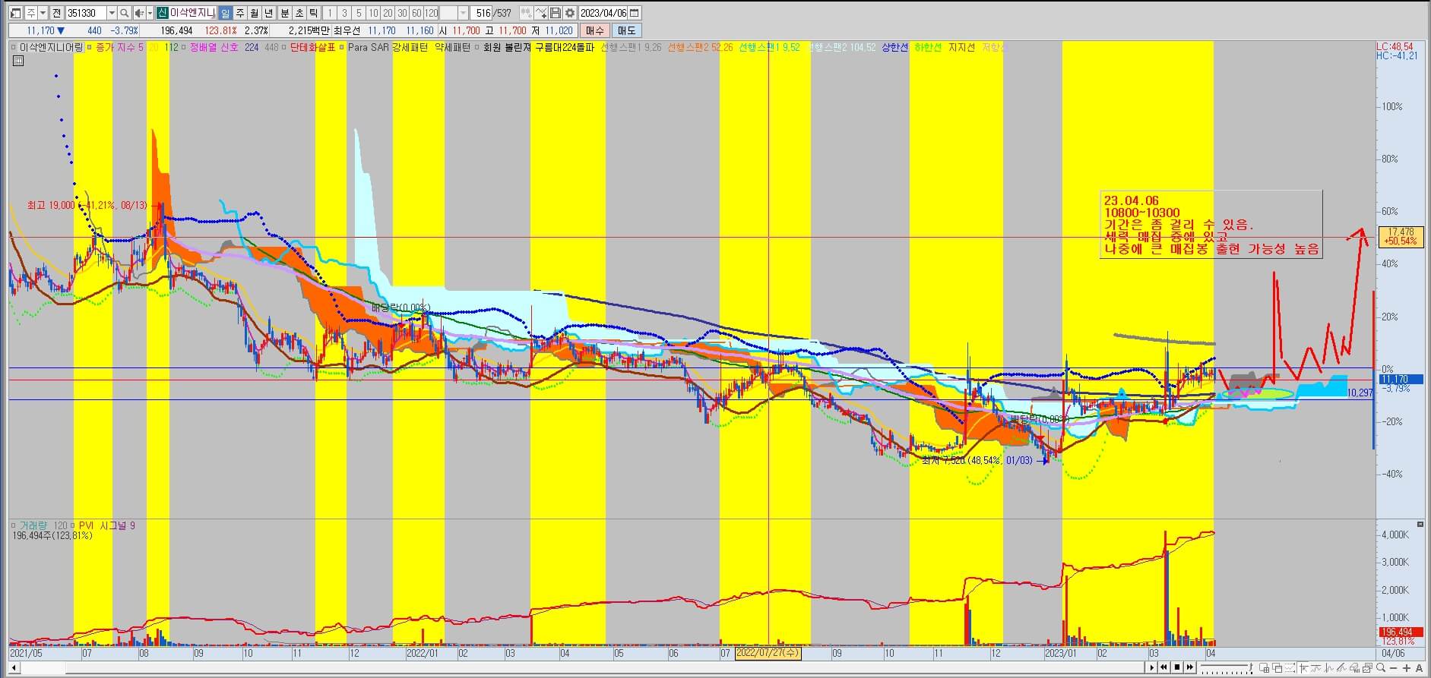The image size is (1431, 678).
Task: Rewind the chart replay
Action: [x=1164, y=667]
